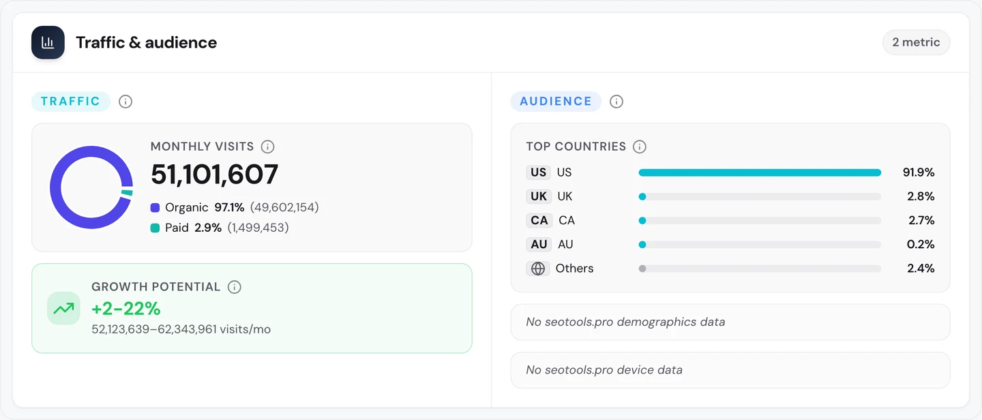Viewport: 982px width, 420px height.
Task: Click the 2.7% CA percentage
Action: (921, 220)
